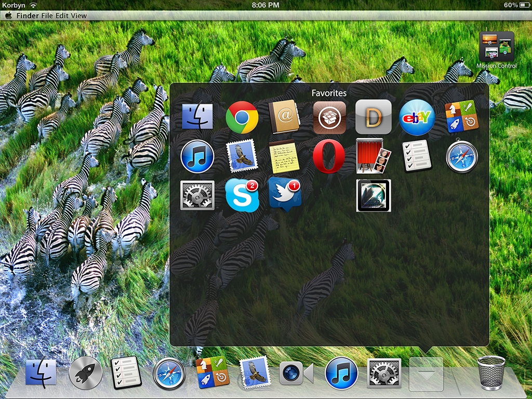Open iTunes in the Favorites folder
The height and width of the screenshot is (399, 532).
pos(197,156)
